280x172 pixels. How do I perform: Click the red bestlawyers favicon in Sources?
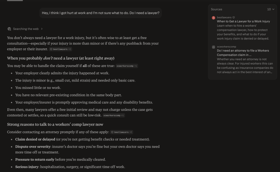(x=213, y=18)
